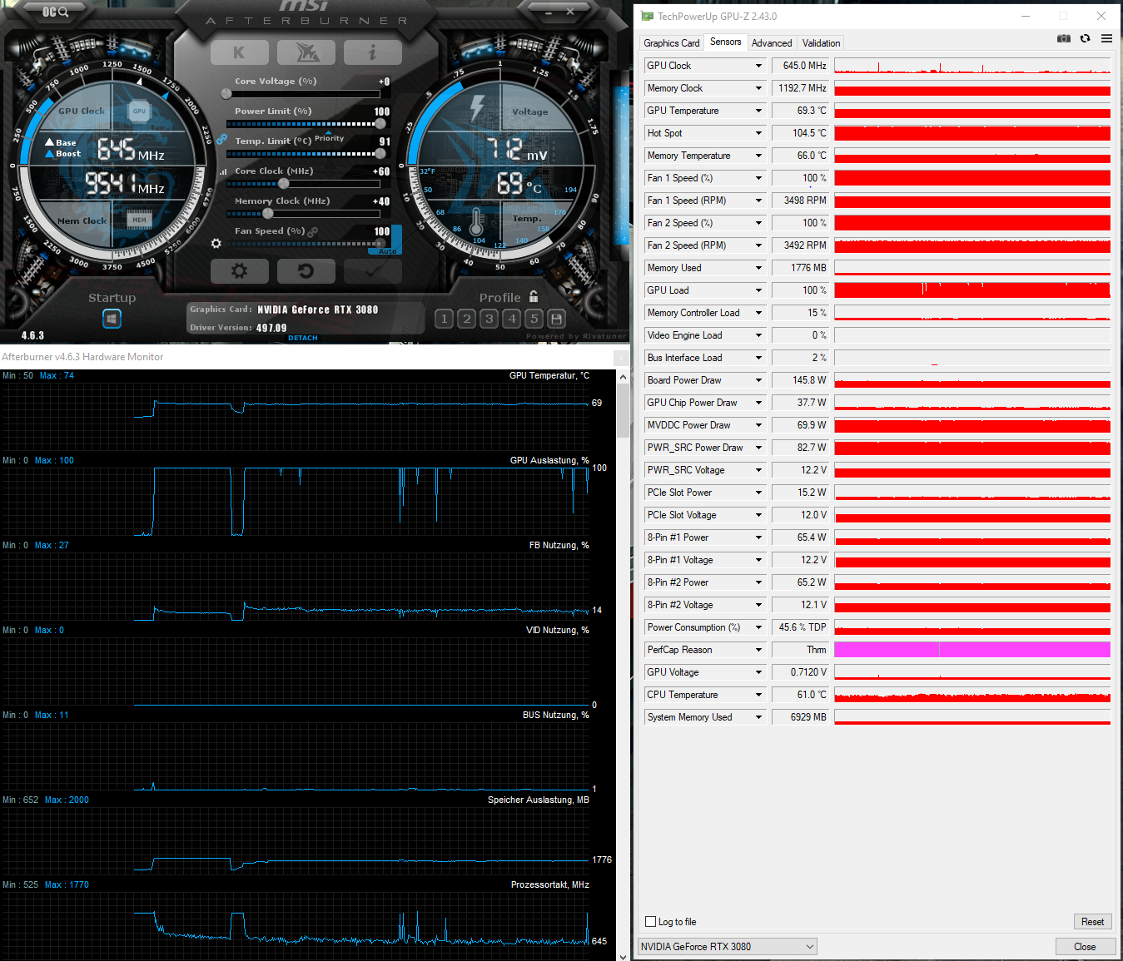
Task: Switch to Advanced tab
Action: pyautogui.click(x=772, y=43)
